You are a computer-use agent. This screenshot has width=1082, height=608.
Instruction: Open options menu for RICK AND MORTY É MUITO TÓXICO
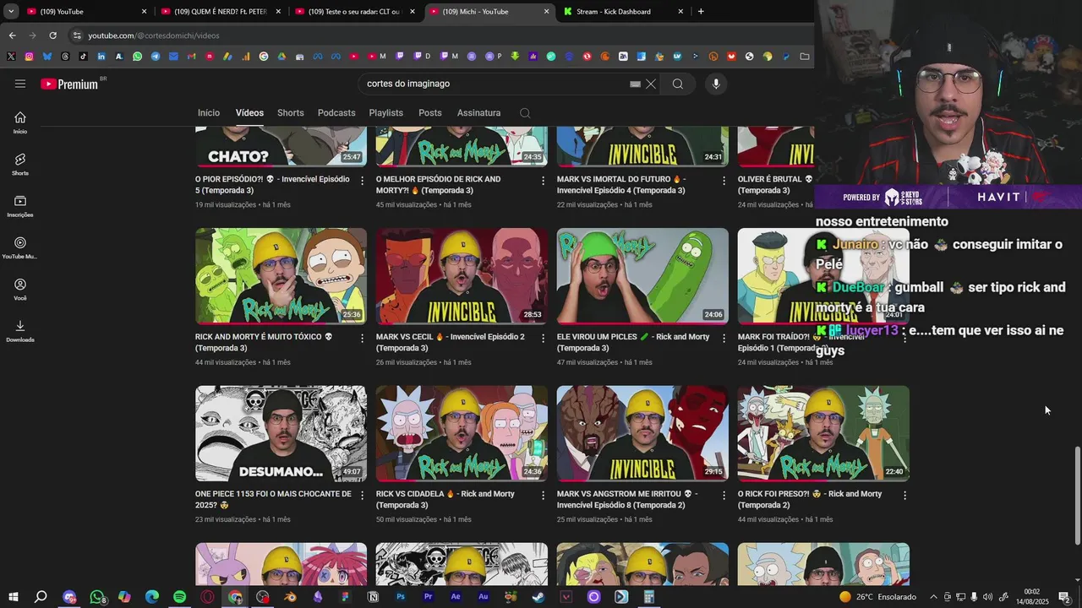tap(363, 339)
